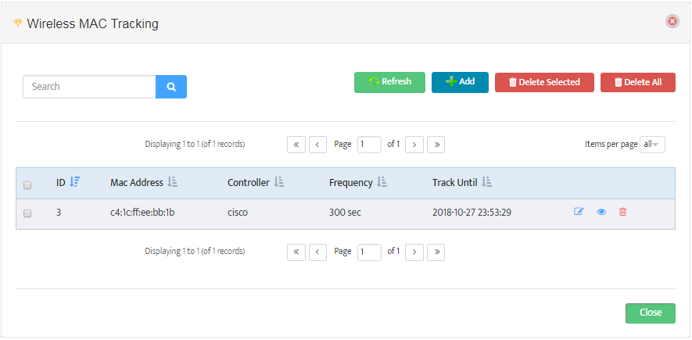Image resolution: width=692 pixels, height=340 pixels.
Task: Click Add to create a new tracking entry
Action: pos(460,82)
